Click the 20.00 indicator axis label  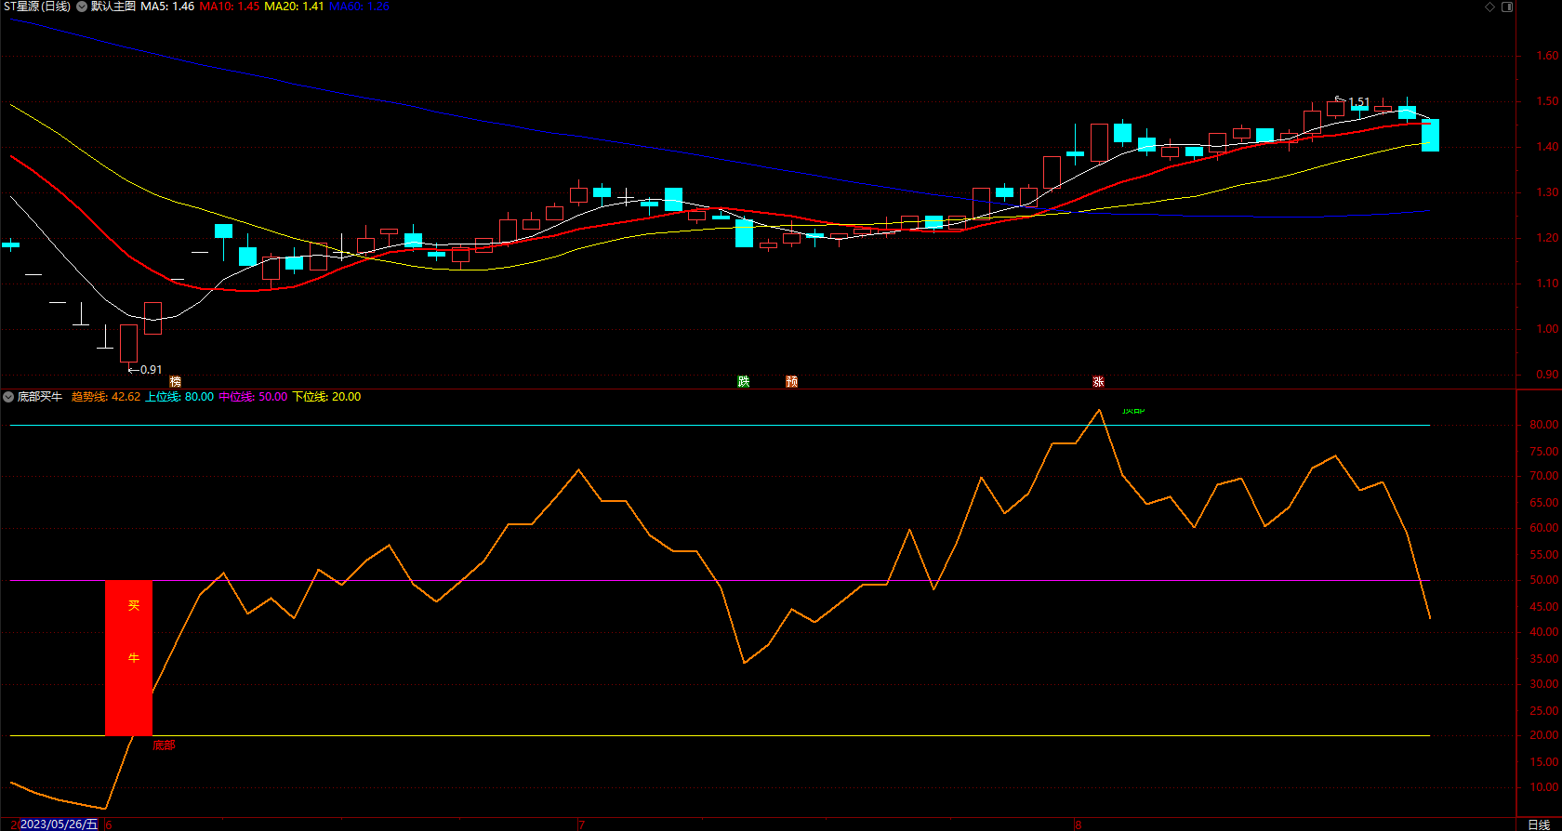pos(1543,735)
